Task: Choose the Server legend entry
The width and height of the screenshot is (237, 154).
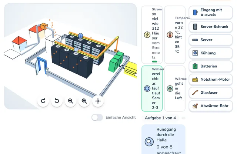Action: (211, 40)
